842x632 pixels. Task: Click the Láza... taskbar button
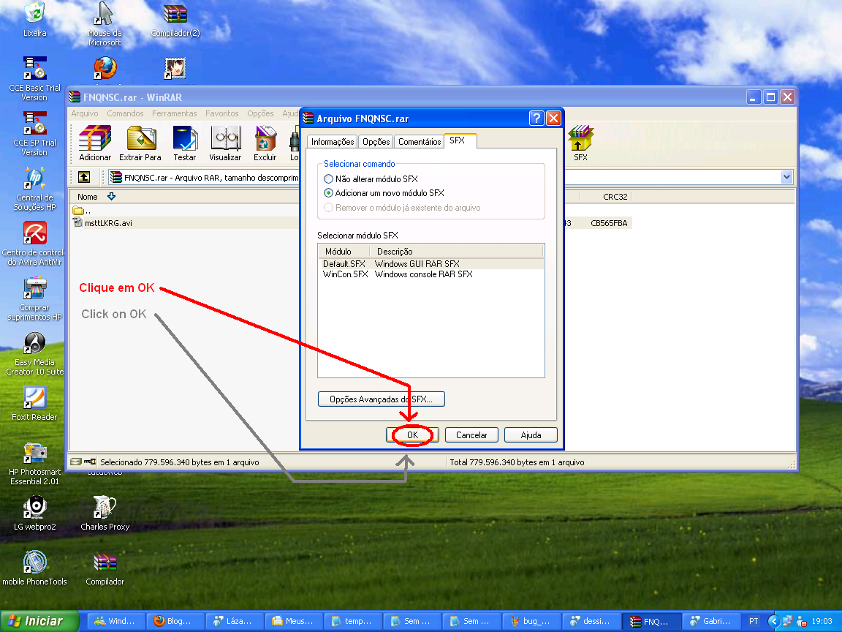(x=234, y=621)
